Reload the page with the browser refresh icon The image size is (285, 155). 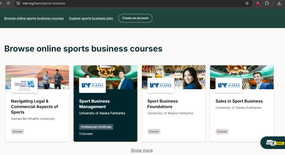coord(8,3)
